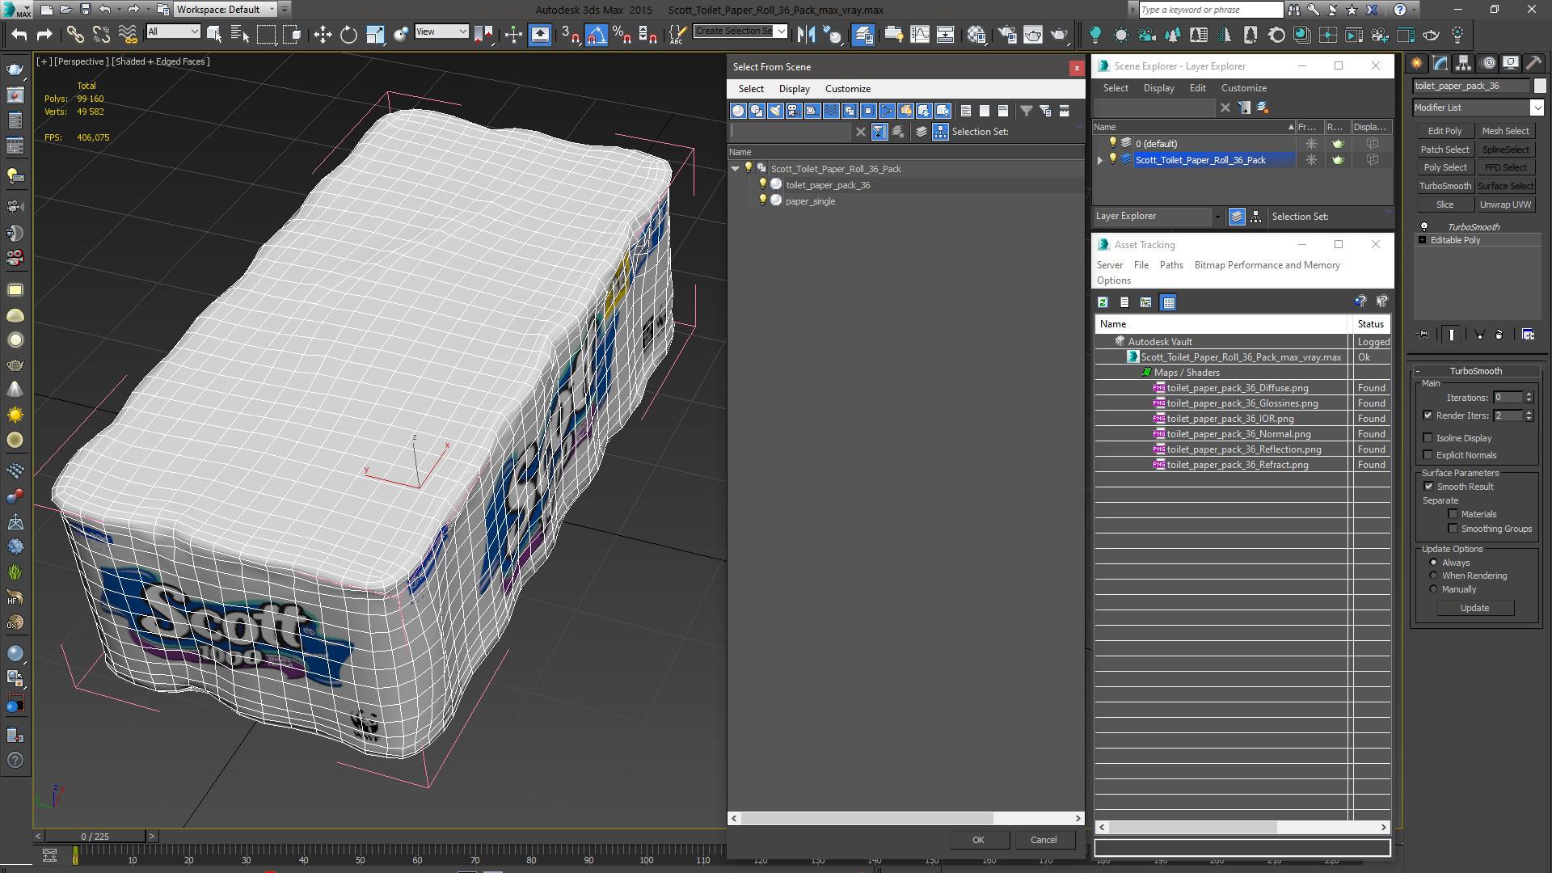Enable Explicit Normals checkbox
The height and width of the screenshot is (873, 1552).
pos(1428,455)
